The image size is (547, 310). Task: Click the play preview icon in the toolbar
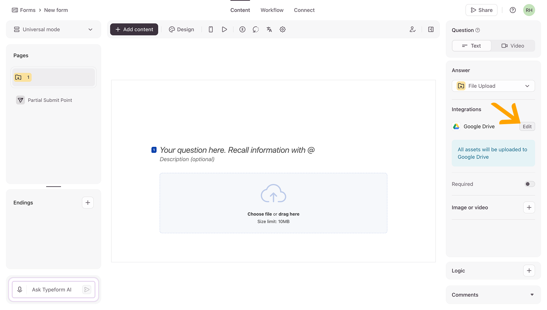click(224, 29)
